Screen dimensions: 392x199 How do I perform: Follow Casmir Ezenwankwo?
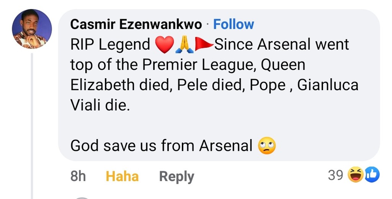234,24
